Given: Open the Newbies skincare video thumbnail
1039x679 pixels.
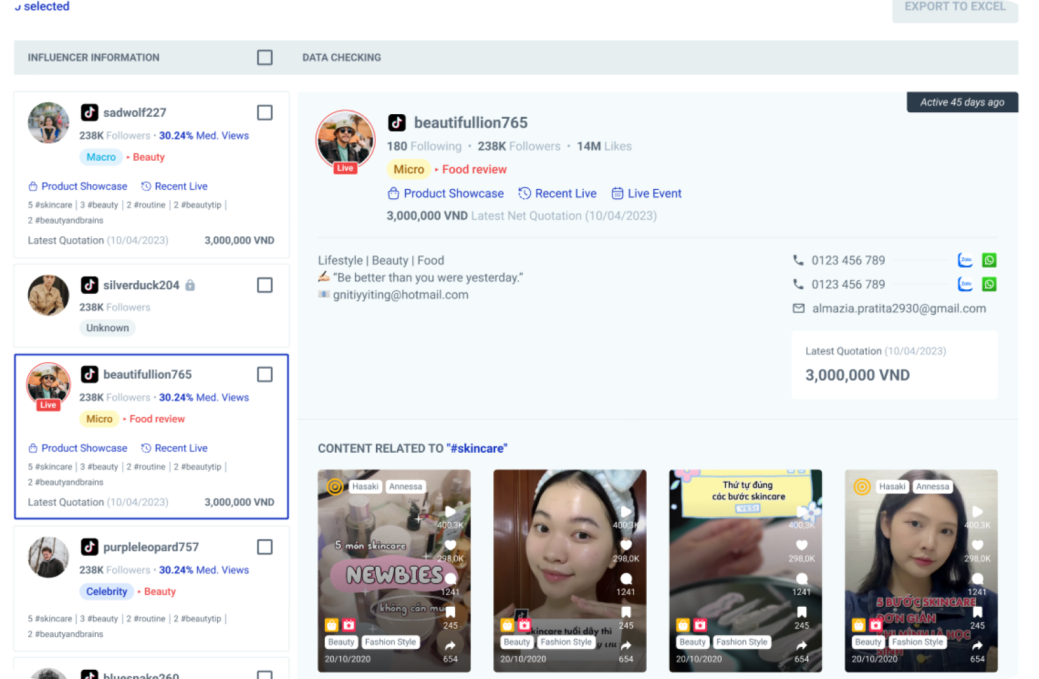Looking at the screenshot, I should tap(394, 571).
